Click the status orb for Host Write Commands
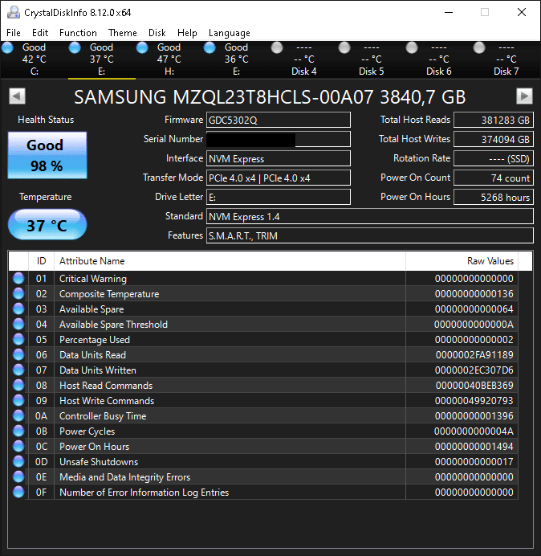 click(x=18, y=400)
